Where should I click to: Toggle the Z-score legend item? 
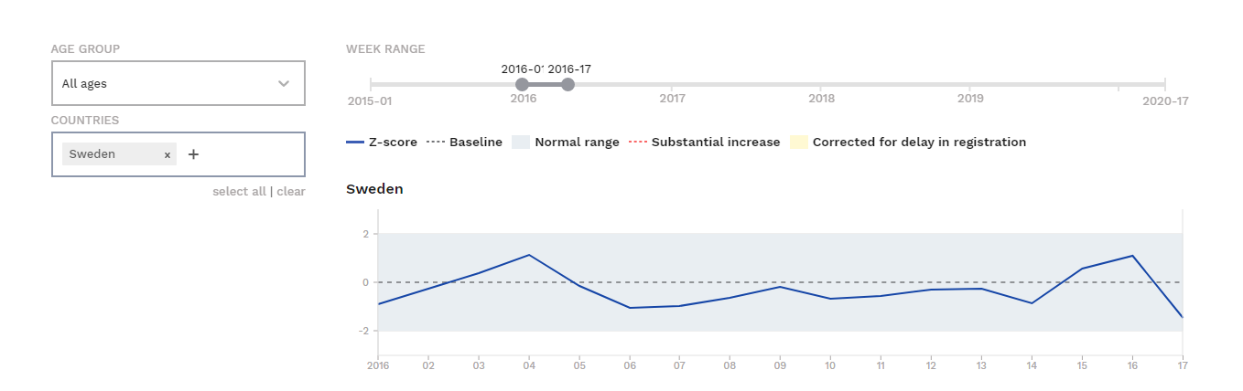pos(382,143)
